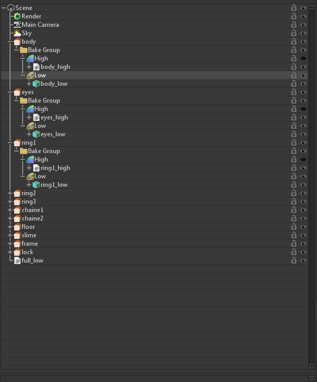Viewport: 317px width, 382px height.
Task: Select the eyes Bake Group folder icon
Action: [24, 100]
